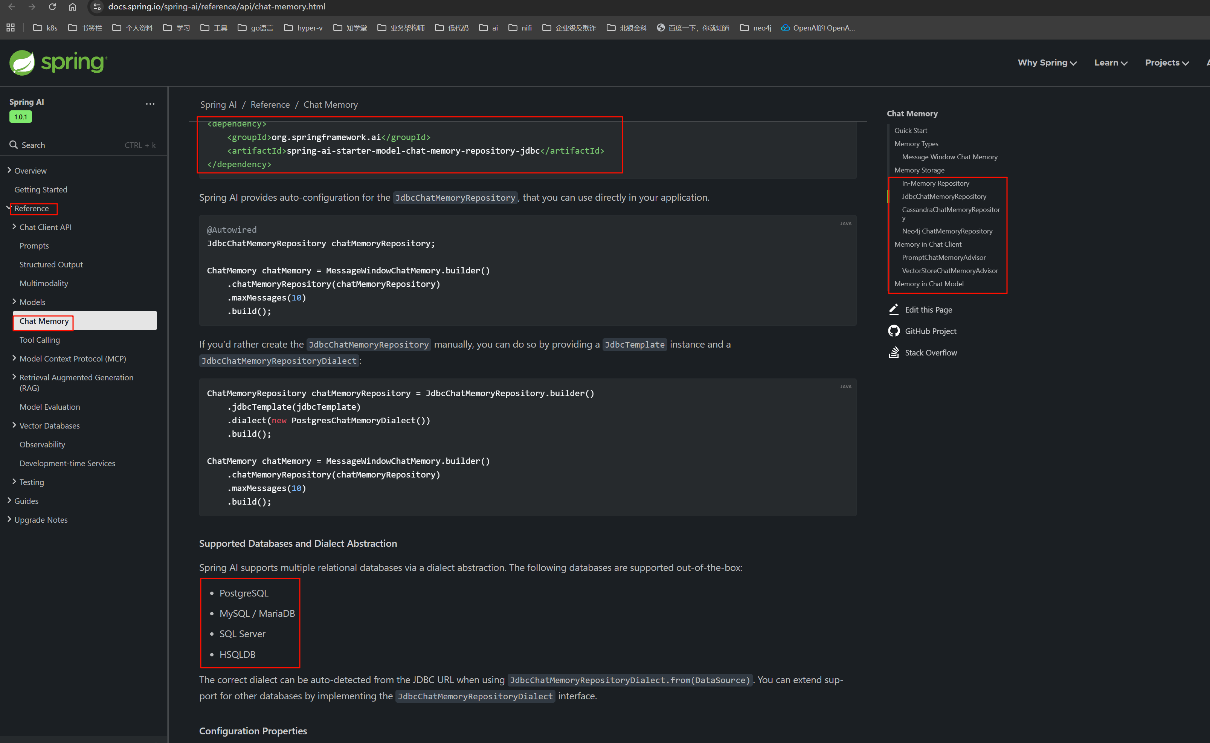This screenshot has height=743, width=1210.
Task: Open the Projects dropdown menu
Action: coord(1166,63)
